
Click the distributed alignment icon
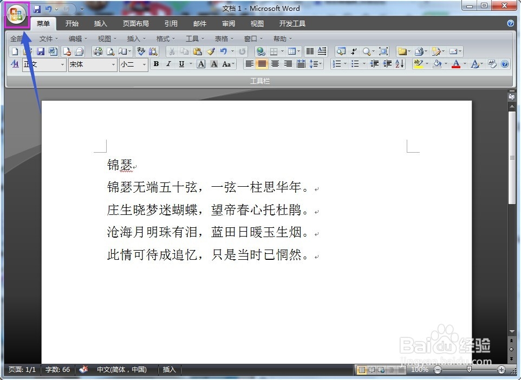point(301,64)
